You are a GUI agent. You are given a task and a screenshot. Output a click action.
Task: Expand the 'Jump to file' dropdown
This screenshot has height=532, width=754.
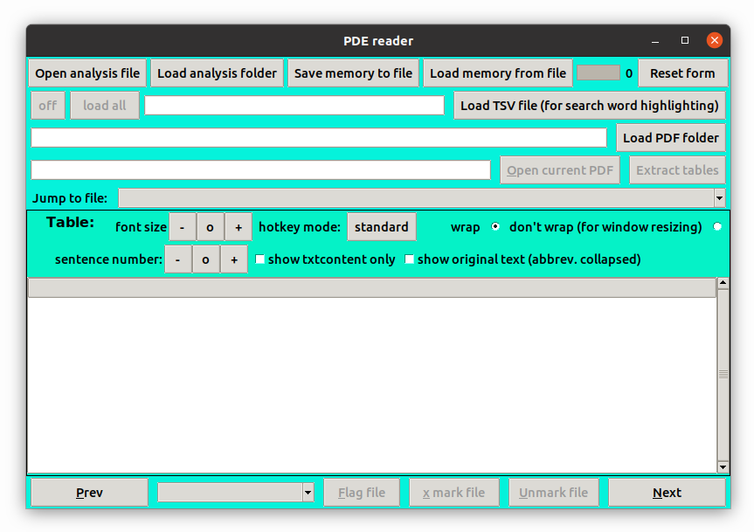point(719,198)
